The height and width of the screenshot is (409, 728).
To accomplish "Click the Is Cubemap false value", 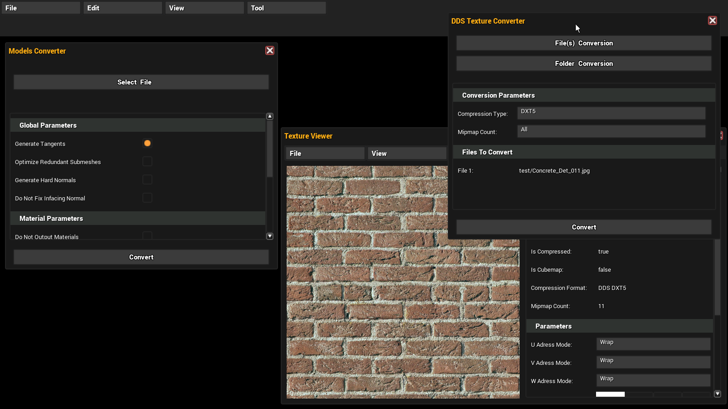I will [x=604, y=270].
